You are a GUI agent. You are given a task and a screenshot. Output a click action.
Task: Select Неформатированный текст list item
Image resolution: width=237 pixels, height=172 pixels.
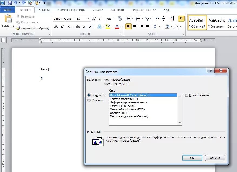pos(128,102)
